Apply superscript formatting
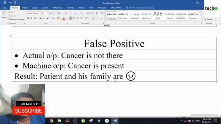This screenshot has height=124, width=221. [x=48, y=18]
